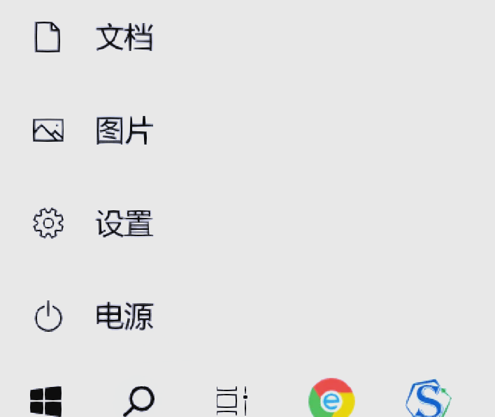The width and height of the screenshot is (495, 417).
Task: Expand the 电源 power options
Action: tap(247, 316)
